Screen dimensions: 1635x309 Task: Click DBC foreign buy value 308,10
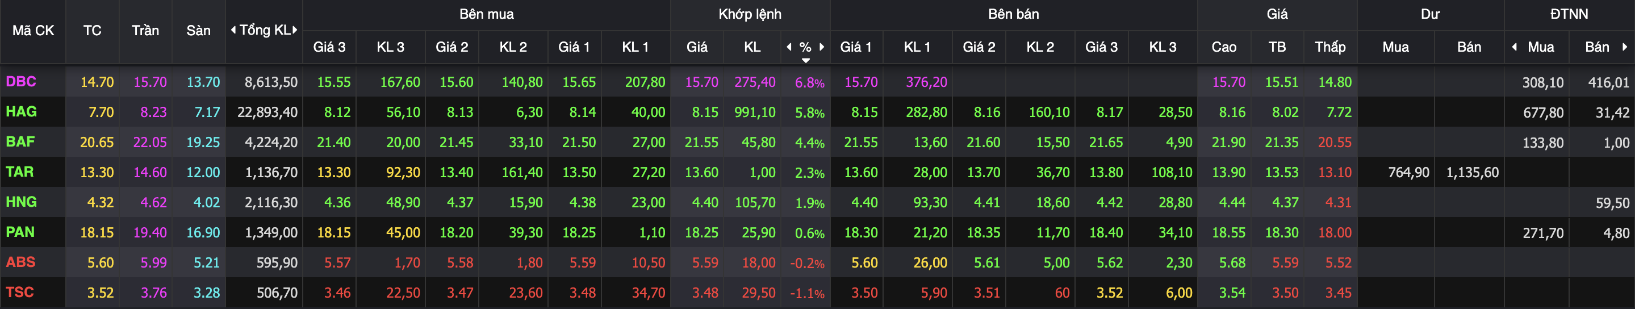[1542, 82]
